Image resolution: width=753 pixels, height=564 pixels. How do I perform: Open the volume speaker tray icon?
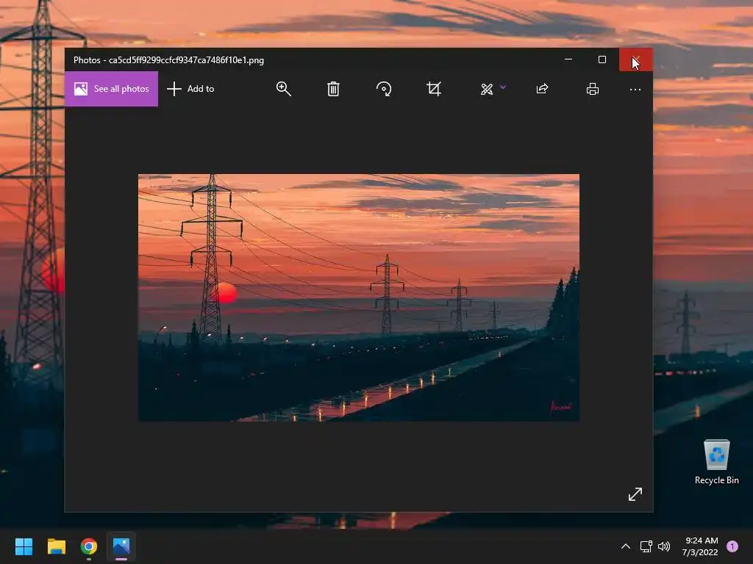tap(664, 546)
